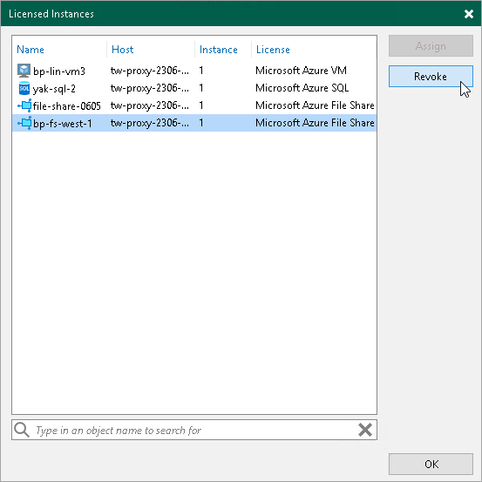482x482 pixels.
Task: Click the file share icon for file-share-0605
Action: tap(24, 105)
